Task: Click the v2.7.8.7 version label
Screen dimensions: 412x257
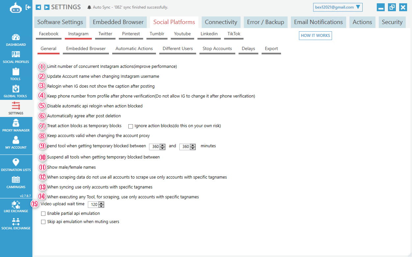Action: 25,196
